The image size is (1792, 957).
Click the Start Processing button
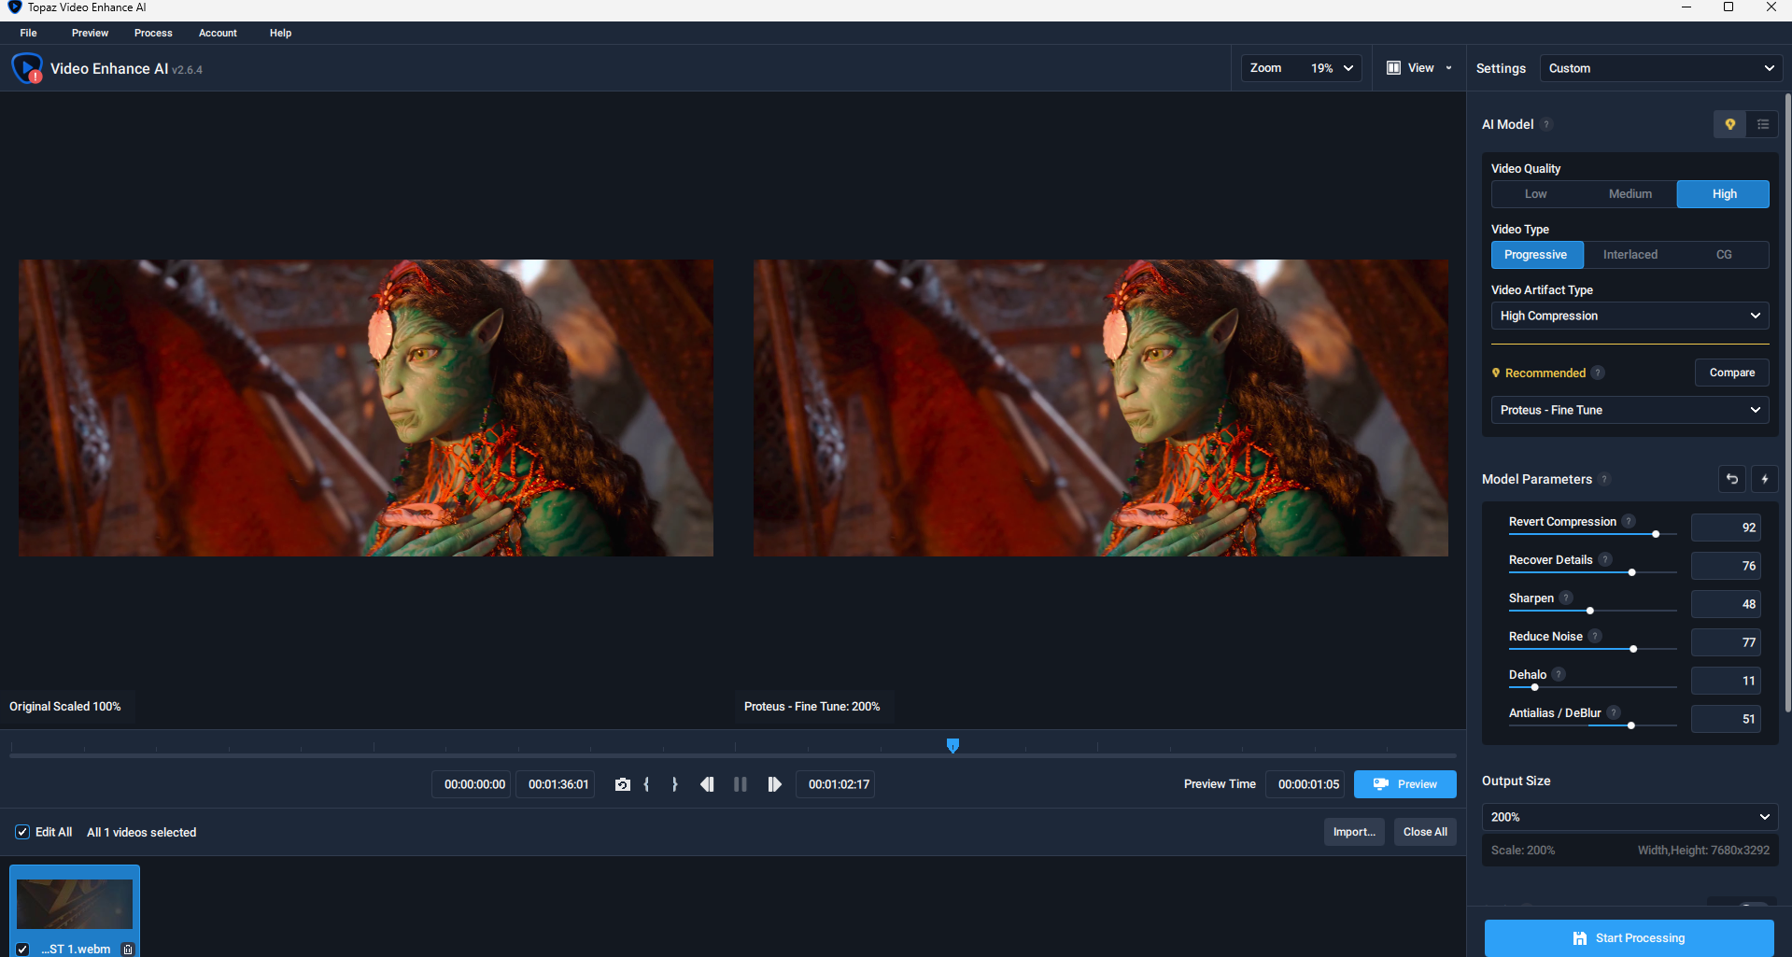[1629, 938]
